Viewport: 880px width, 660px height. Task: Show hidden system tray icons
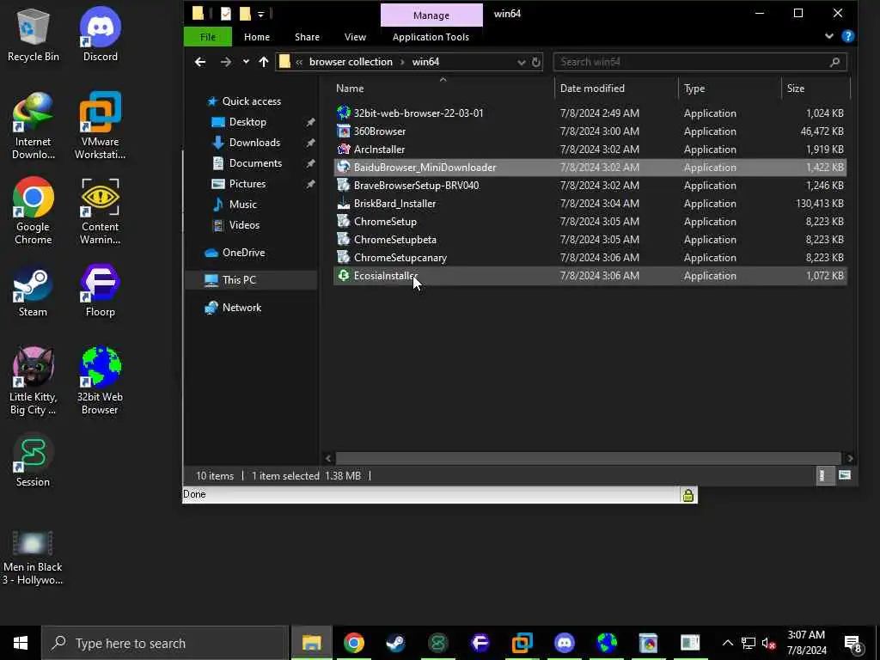(x=727, y=643)
